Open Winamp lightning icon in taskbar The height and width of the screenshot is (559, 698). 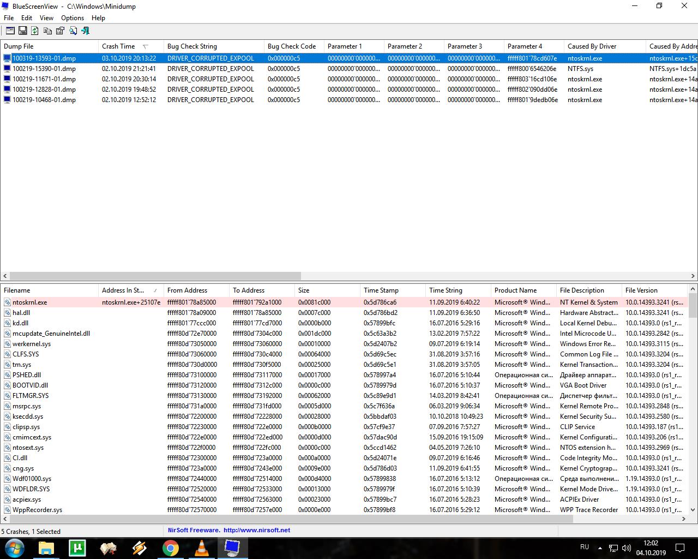tap(140, 548)
